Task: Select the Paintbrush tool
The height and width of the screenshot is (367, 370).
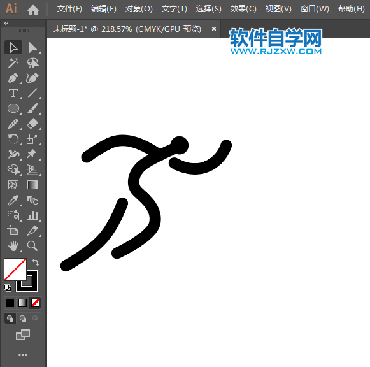Action: (x=32, y=108)
